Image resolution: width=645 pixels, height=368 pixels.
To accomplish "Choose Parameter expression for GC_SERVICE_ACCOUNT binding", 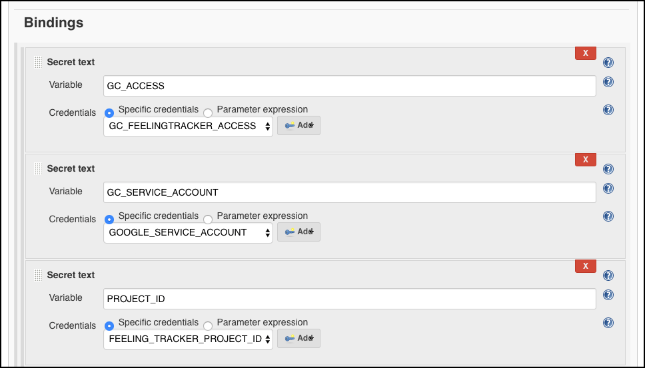I will [x=208, y=219].
